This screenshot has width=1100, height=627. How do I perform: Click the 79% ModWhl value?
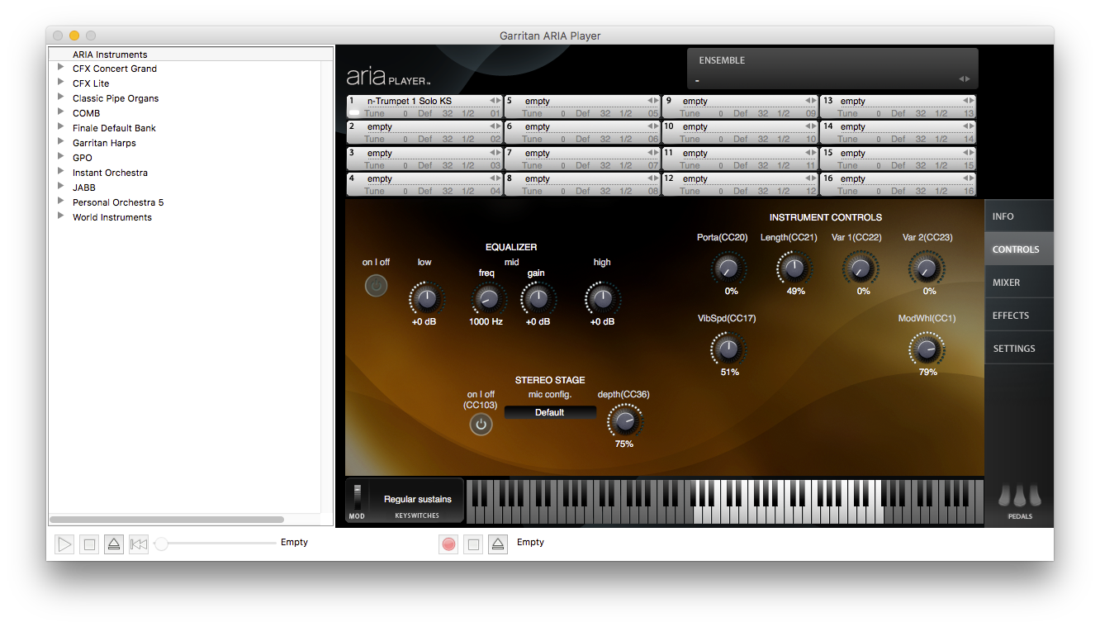coord(928,372)
